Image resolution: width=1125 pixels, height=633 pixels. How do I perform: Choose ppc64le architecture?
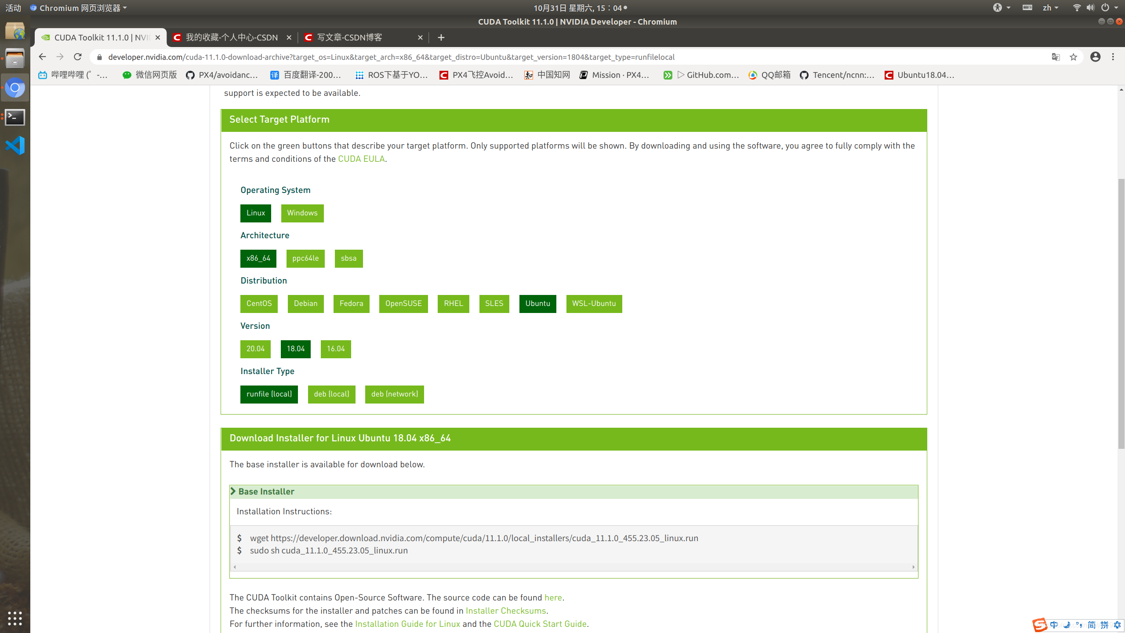(305, 258)
